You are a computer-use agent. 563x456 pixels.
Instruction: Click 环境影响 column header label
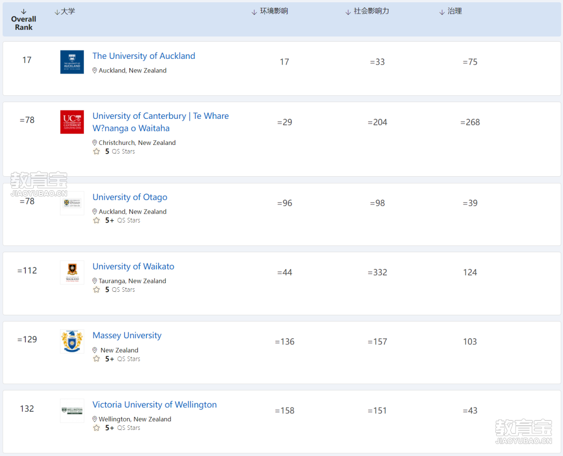coord(274,11)
